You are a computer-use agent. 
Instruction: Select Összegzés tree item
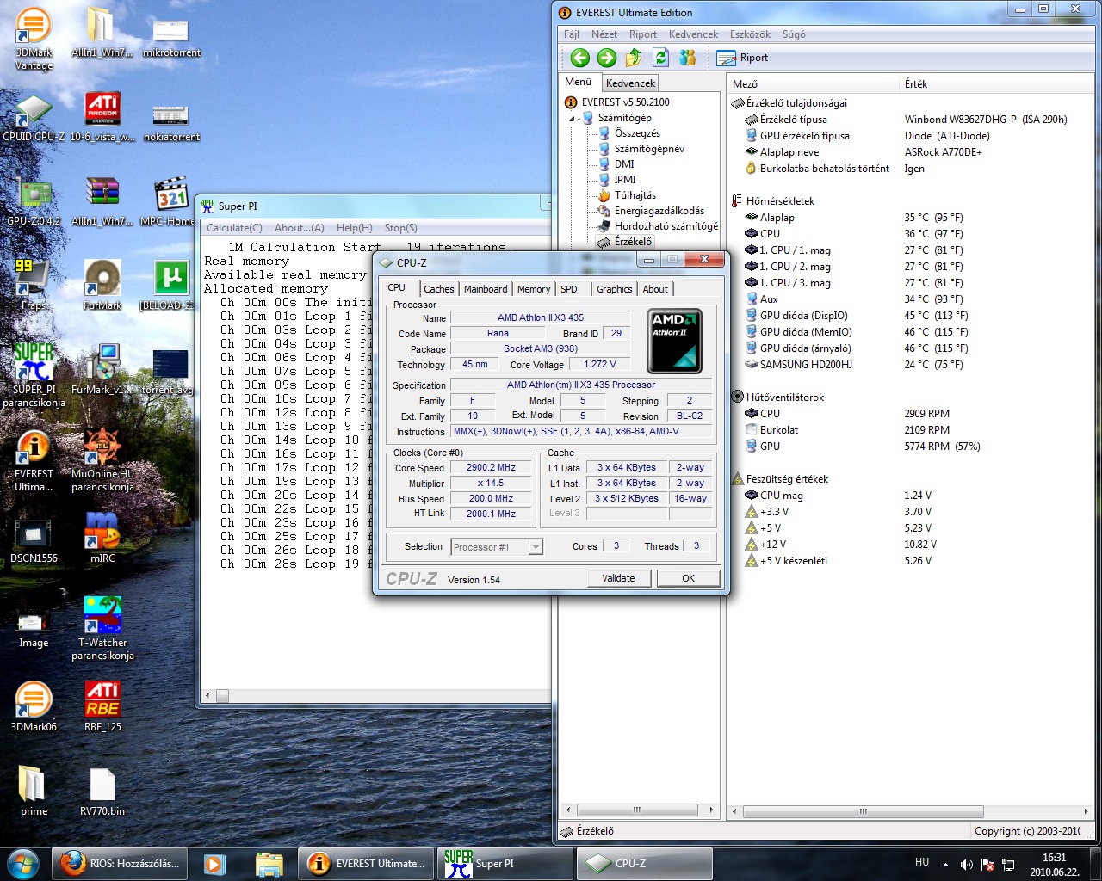click(x=637, y=133)
